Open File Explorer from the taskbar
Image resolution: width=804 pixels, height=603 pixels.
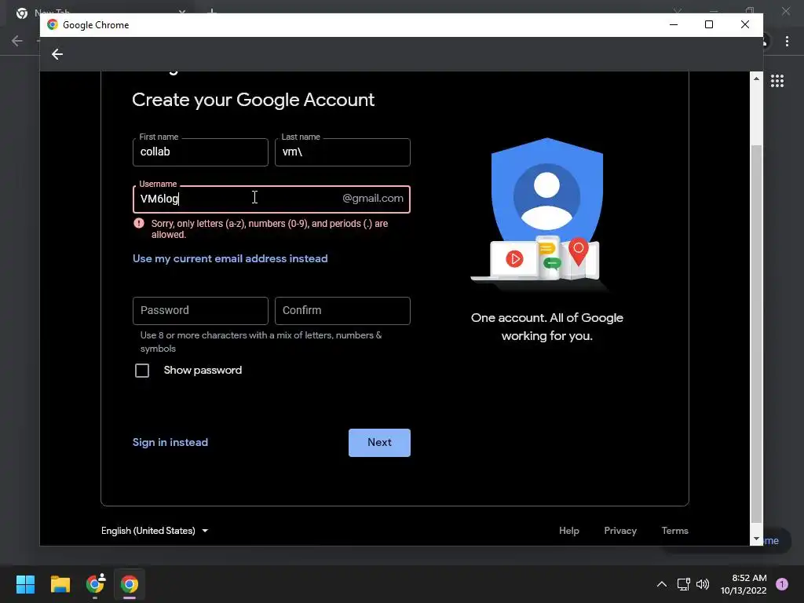coord(60,584)
